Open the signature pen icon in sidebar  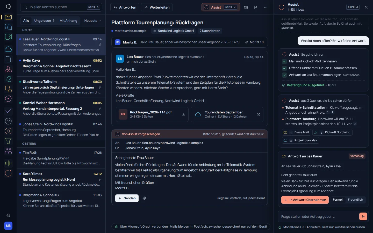point(8,79)
